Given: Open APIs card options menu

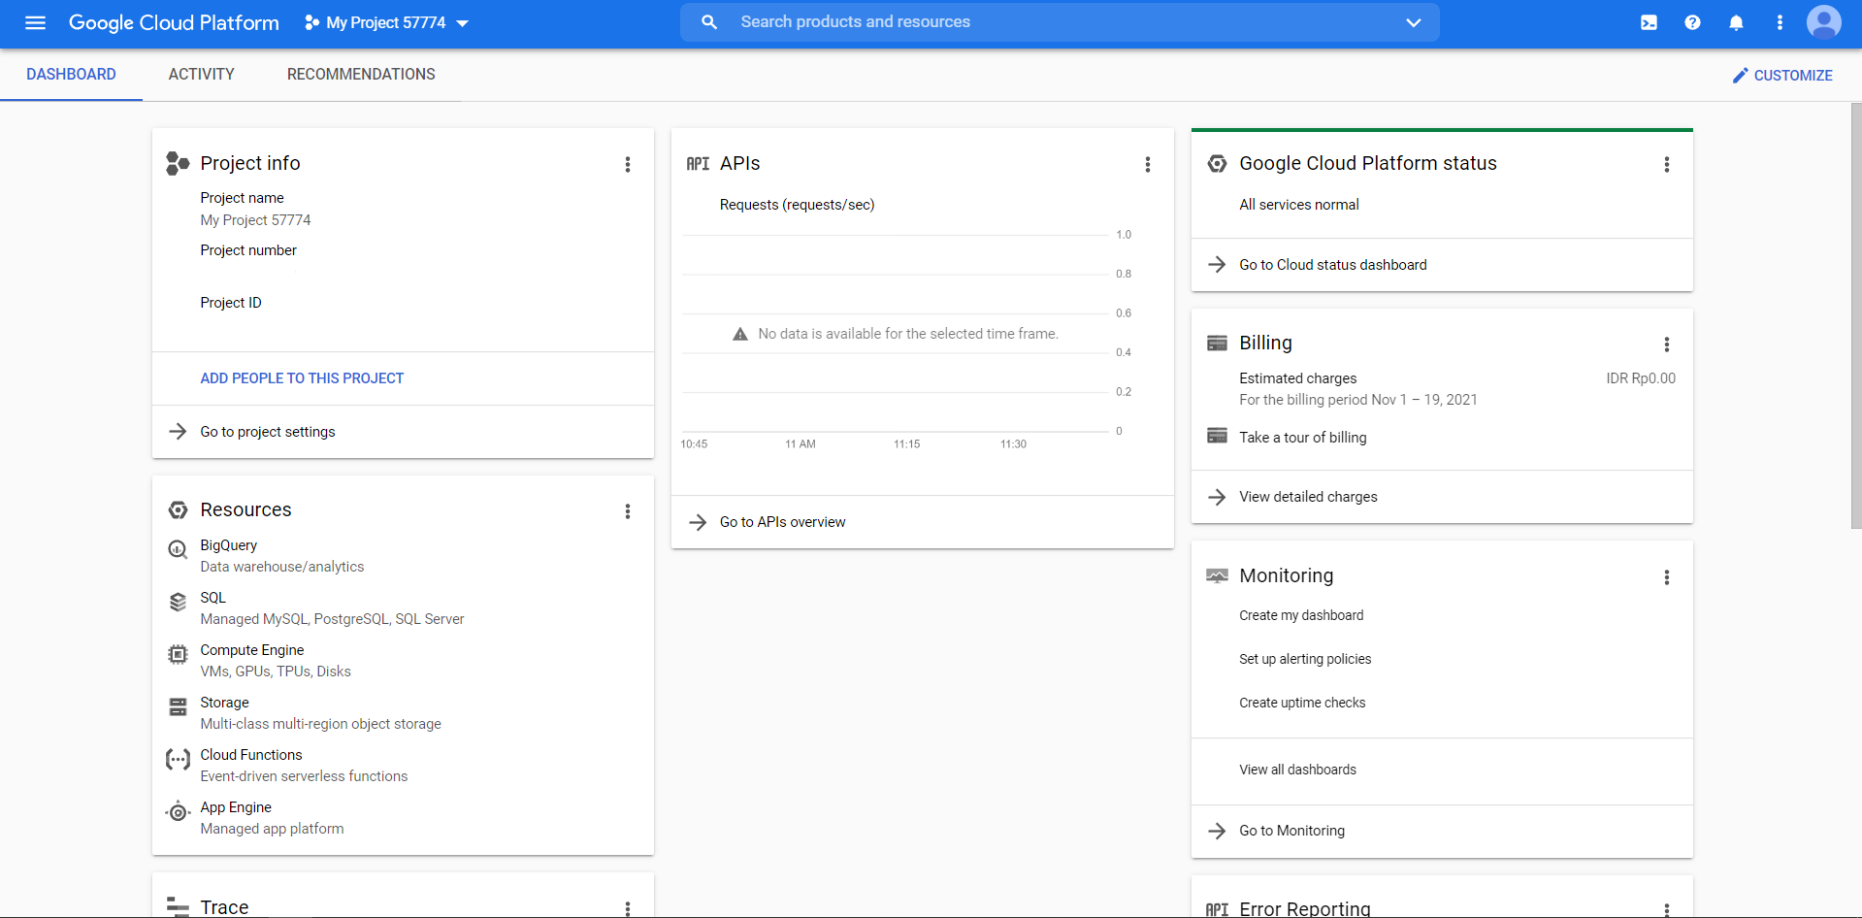Looking at the screenshot, I should [x=1148, y=165].
